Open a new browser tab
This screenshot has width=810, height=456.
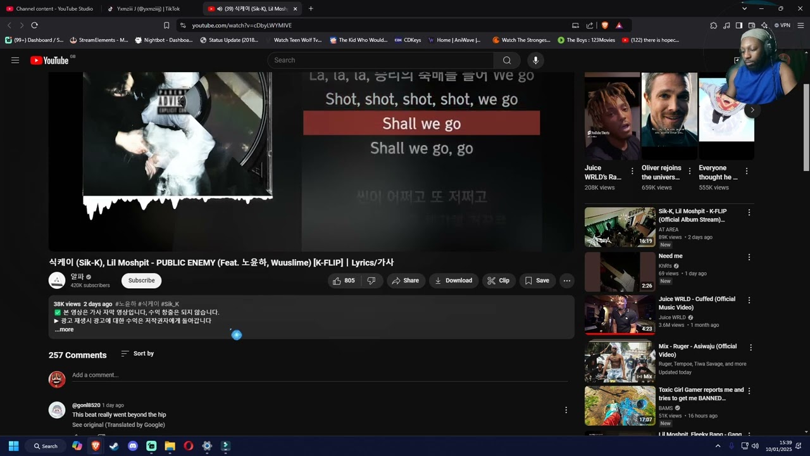[311, 9]
